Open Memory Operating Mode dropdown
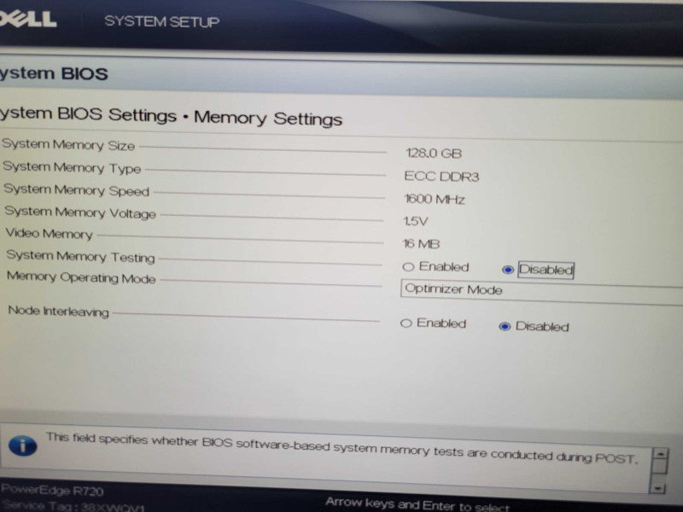Screen dimensions: 683x512 [541, 291]
